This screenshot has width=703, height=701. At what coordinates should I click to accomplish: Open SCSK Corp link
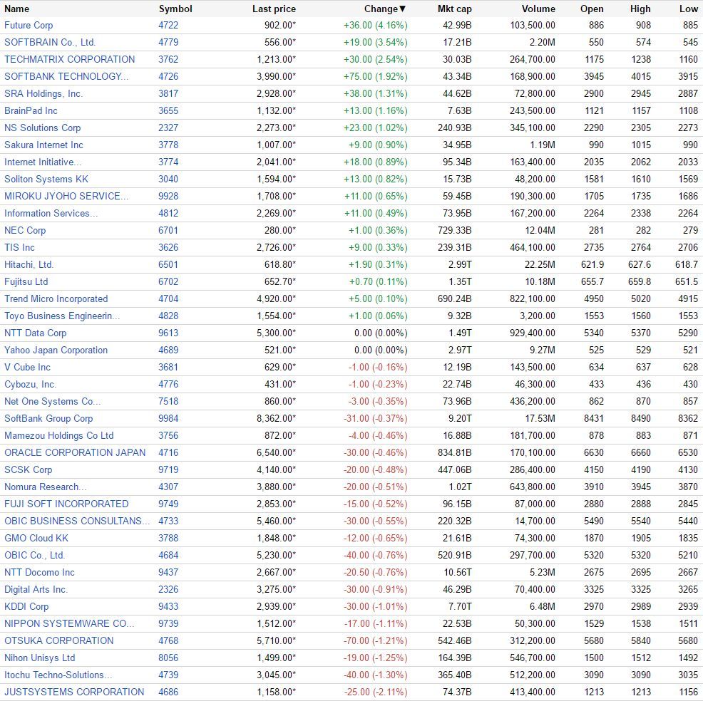tap(29, 470)
